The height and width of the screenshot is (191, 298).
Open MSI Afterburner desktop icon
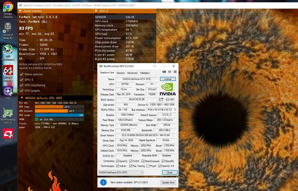(8, 52)
